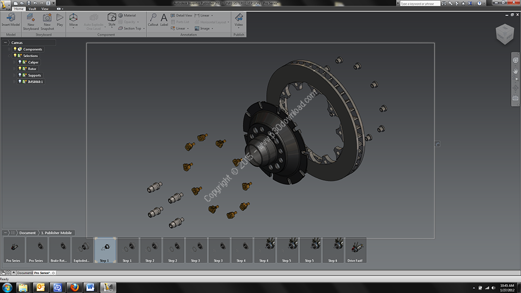The width and height of the screenshot is (521, 293).
Task: Toggle visibility lightbulb for Rotor
Action: [x=20, y=69]
